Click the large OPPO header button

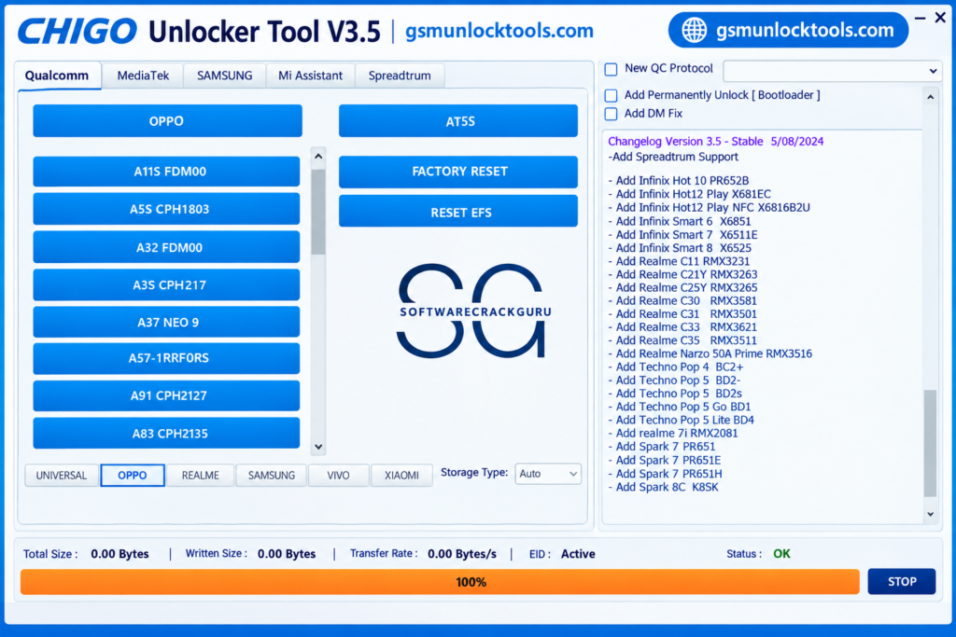click(167, 120)
